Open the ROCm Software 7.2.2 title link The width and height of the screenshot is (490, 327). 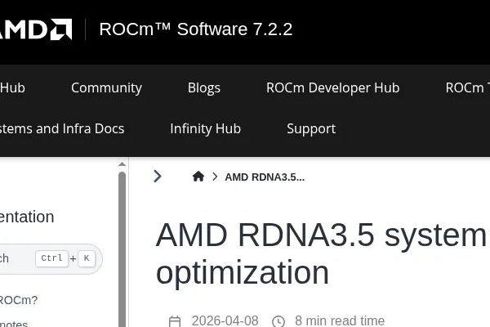196,29
